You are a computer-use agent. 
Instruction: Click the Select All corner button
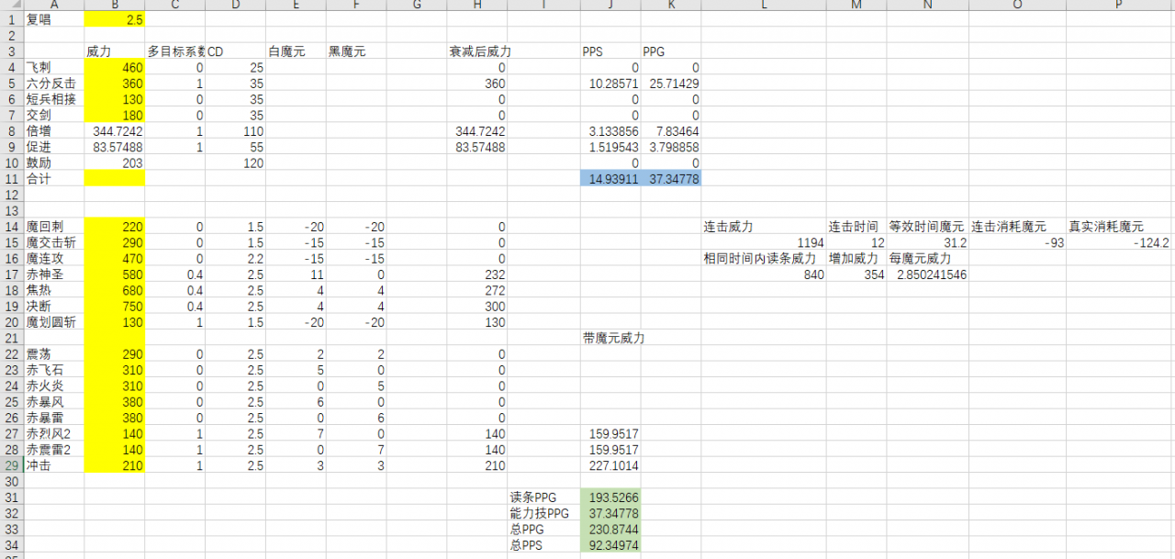pyautogui.click(x=17, y=6)
